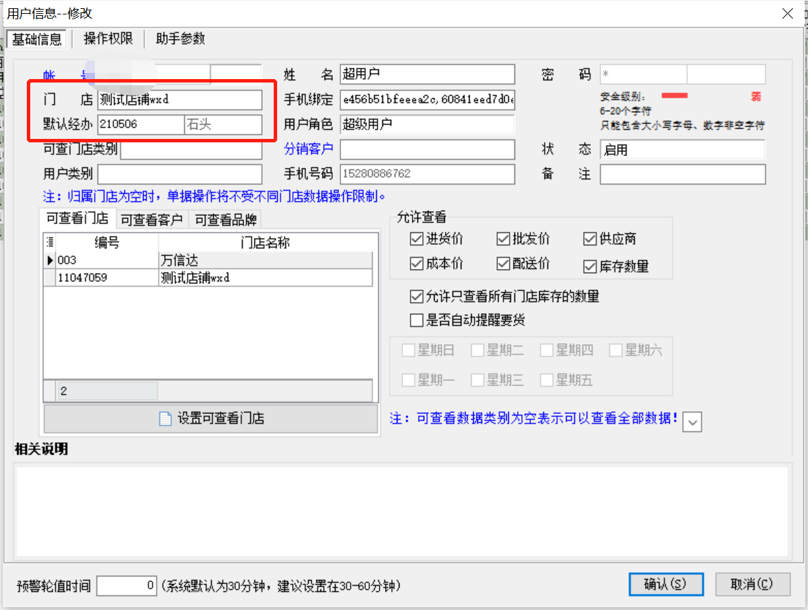Click the 测试店铺wxd cell in table

tap(265, 278)
